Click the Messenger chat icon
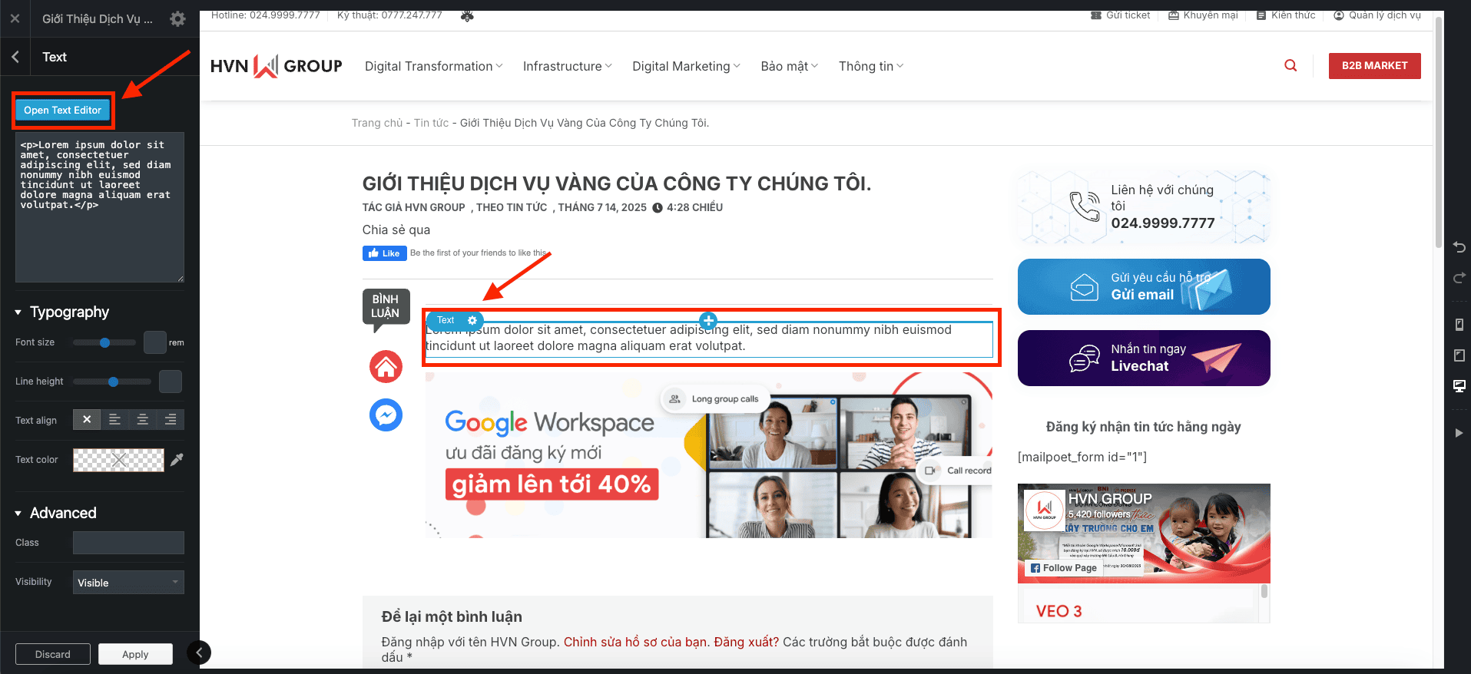The height and width of the screenshot is (674, 1471). click(x=386, y=415)
